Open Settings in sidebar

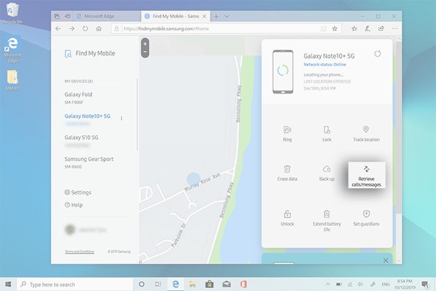(x=78, y=193)
